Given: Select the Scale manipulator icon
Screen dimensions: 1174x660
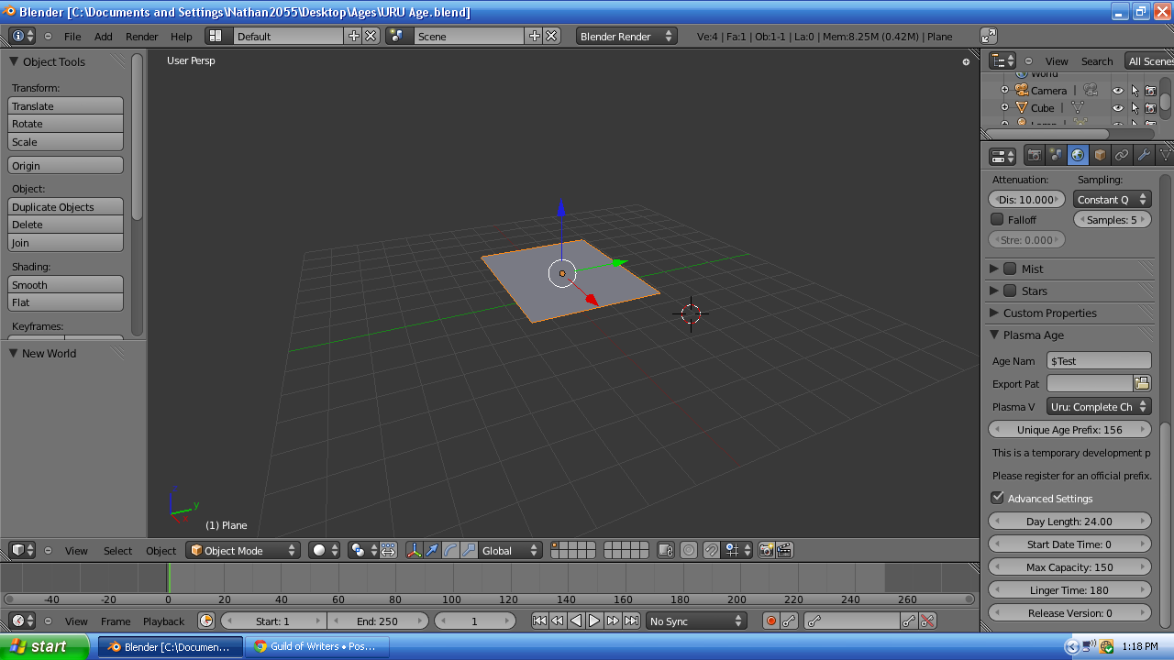Looking at the screenshot, I should (x=469, y=550).
